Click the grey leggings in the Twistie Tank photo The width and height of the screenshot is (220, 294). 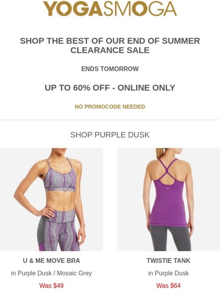point(170,238)
